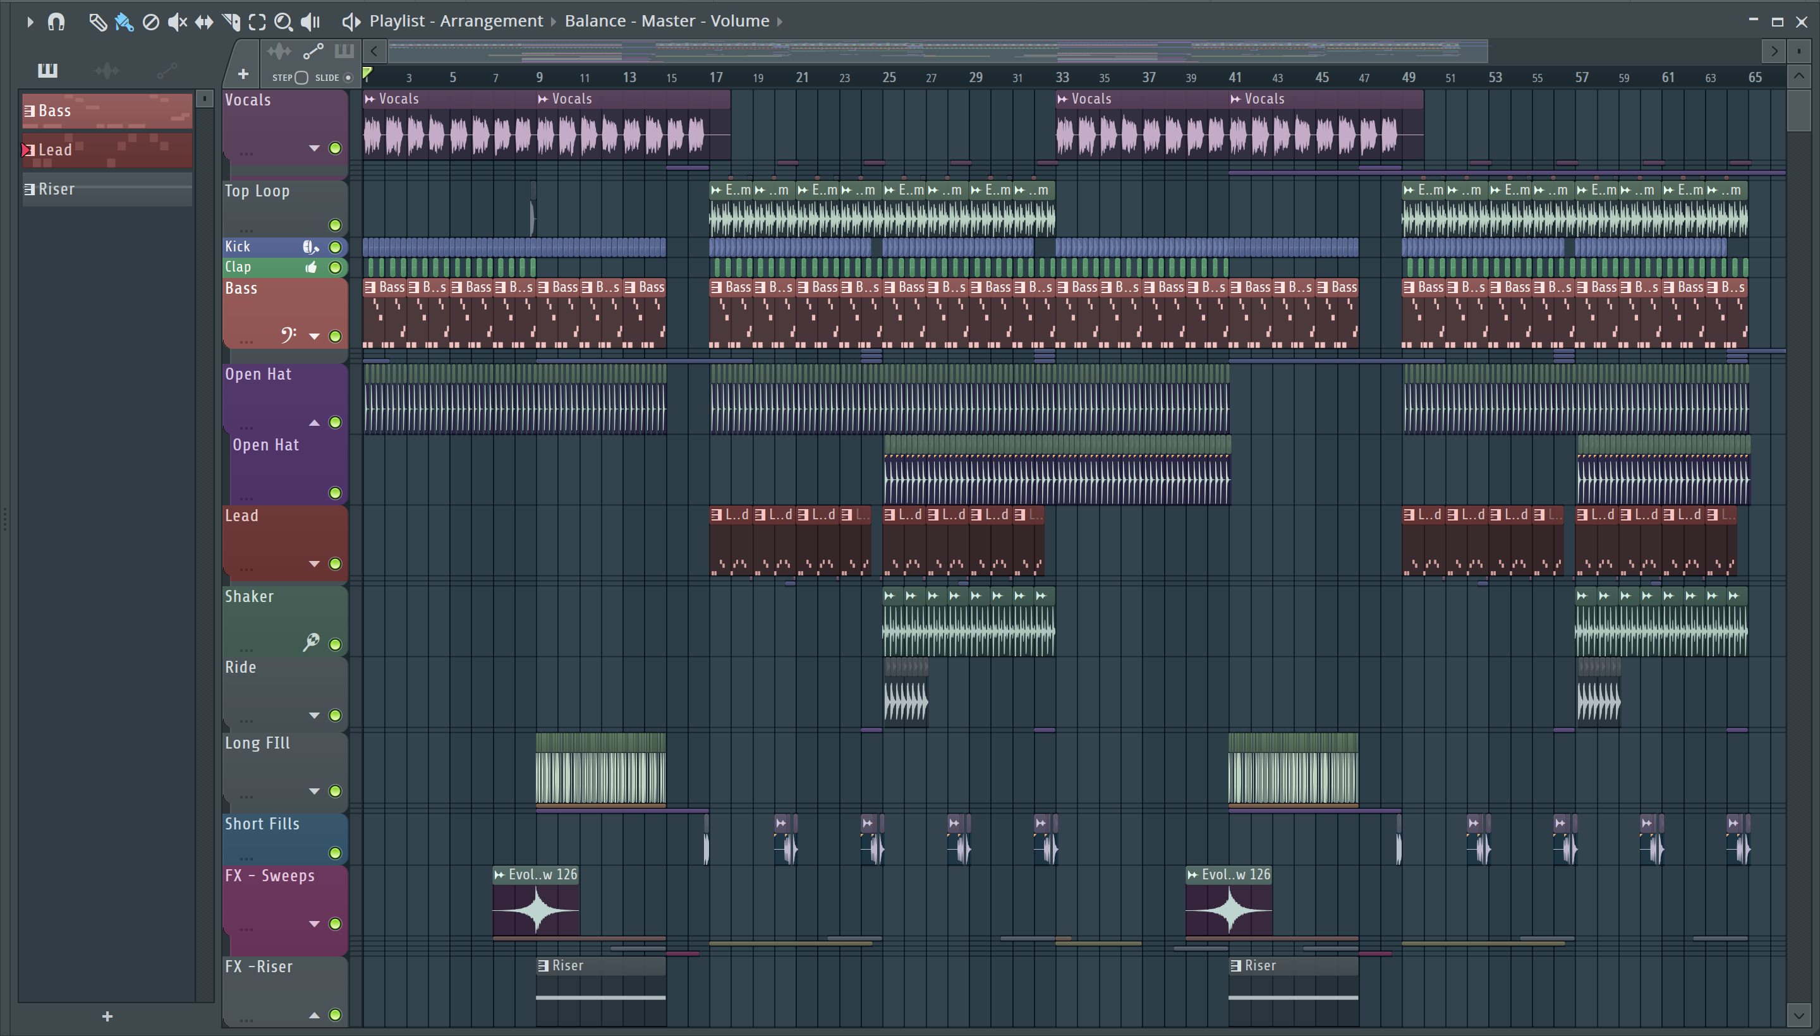1820x1036 pixels.
Task: Expand the FX -Riser group arrow
Action: click(x=314, y=1015)
